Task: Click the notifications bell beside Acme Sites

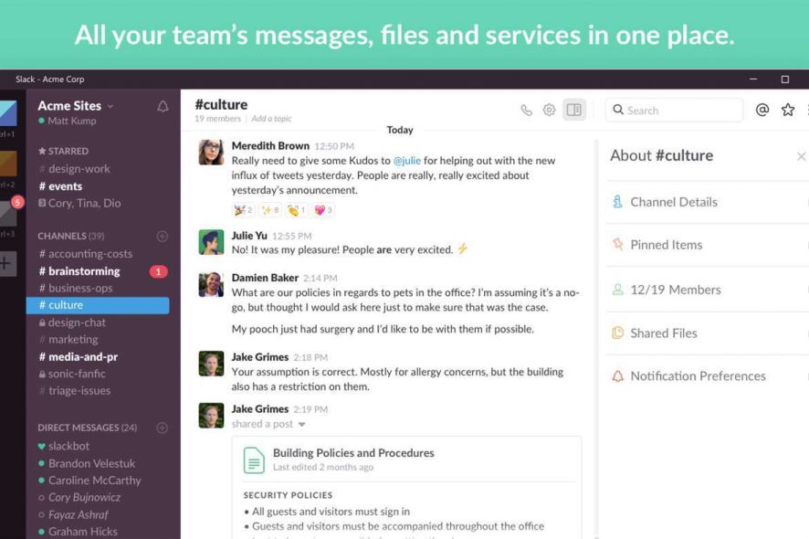Action: [x=163, y=106]
